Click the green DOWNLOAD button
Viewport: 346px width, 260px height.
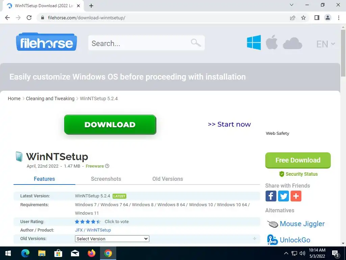(x=110, y=125)
